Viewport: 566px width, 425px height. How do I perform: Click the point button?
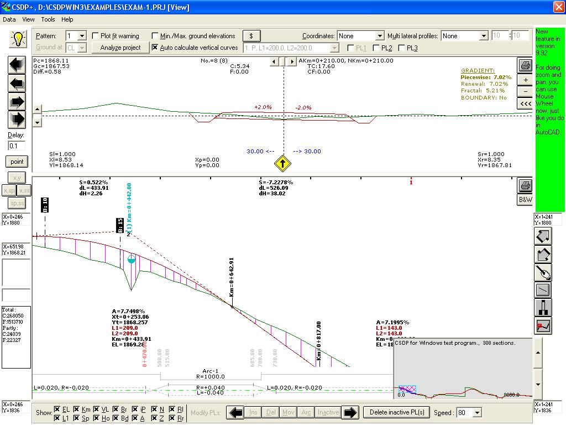pos(17,162)
